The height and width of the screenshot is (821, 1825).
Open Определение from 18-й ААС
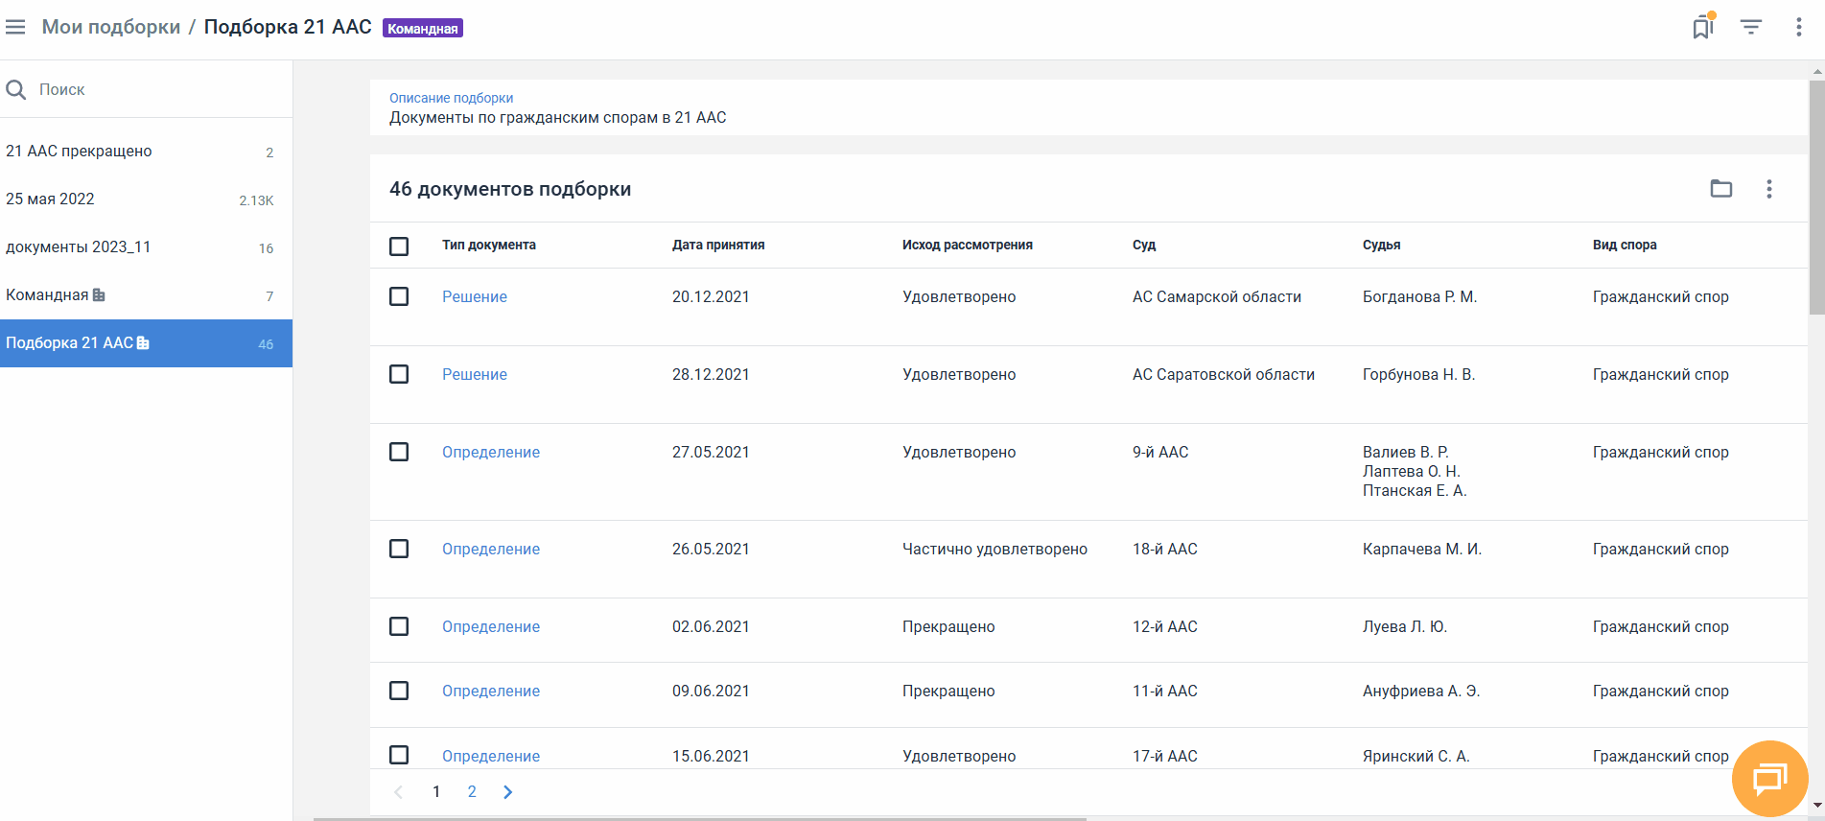[x=491, y=550]
